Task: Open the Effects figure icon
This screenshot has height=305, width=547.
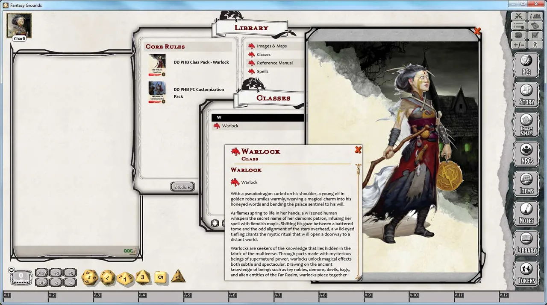Action: [535, 44]
